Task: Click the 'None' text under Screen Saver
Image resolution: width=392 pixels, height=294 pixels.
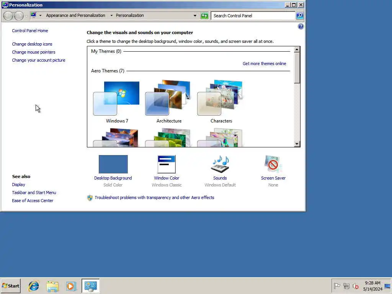Action: click(x=273, y=185)
